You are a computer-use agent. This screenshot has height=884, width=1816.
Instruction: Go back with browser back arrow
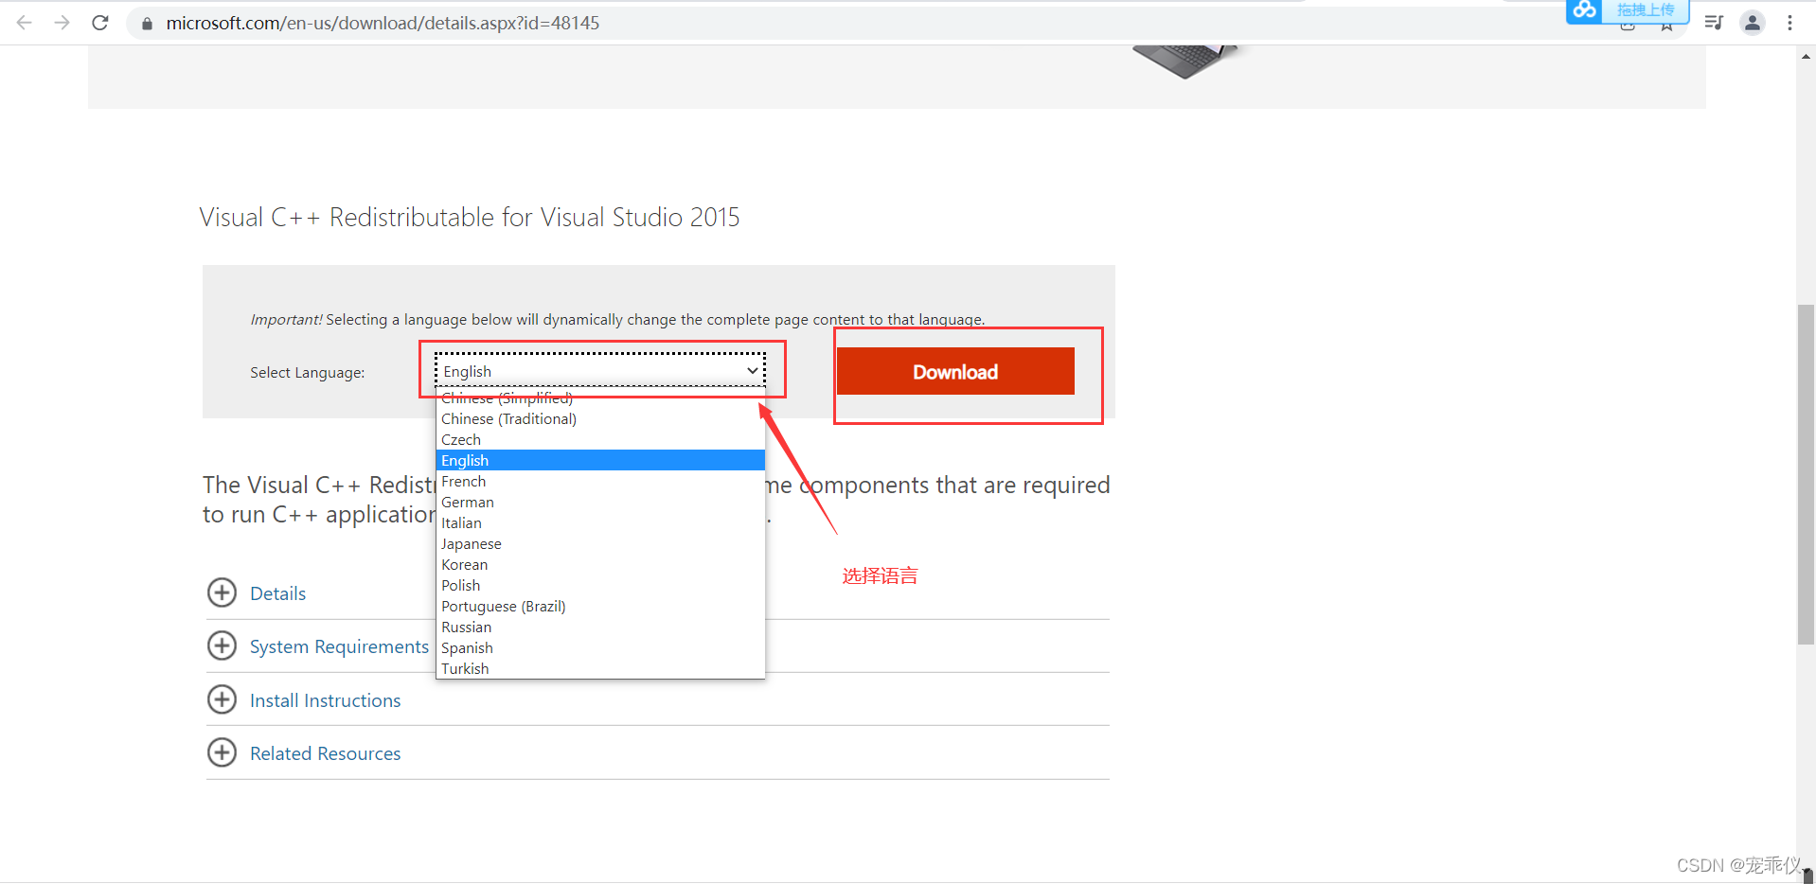coord(25,23)
